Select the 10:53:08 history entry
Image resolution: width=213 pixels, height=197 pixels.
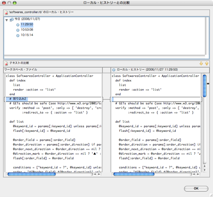[x=27, y=30]
